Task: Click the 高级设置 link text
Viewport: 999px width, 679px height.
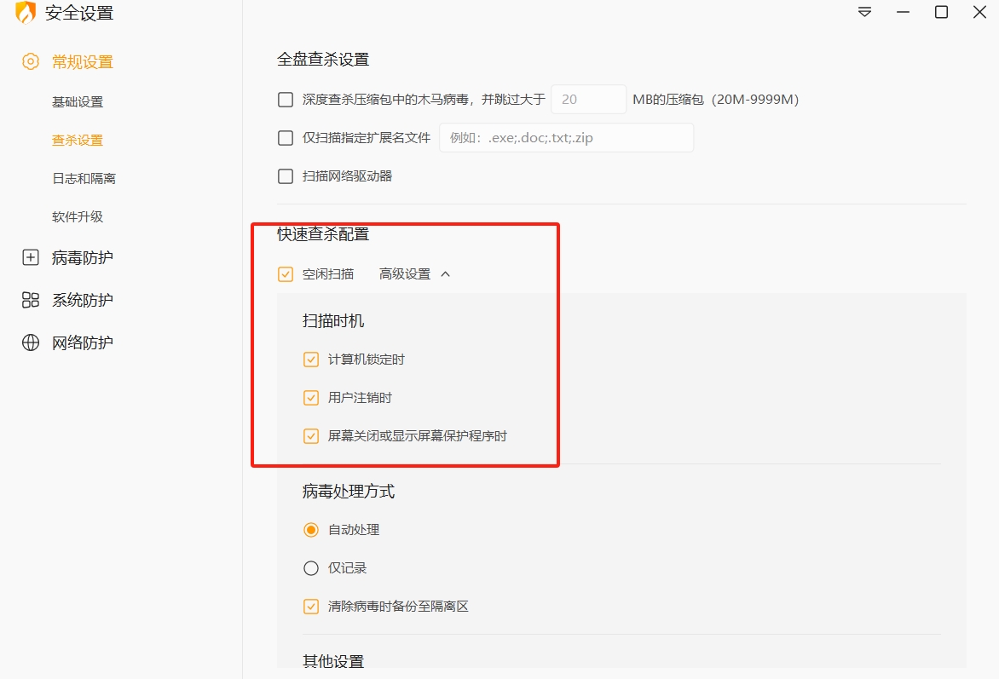Action: pos(405,273)
